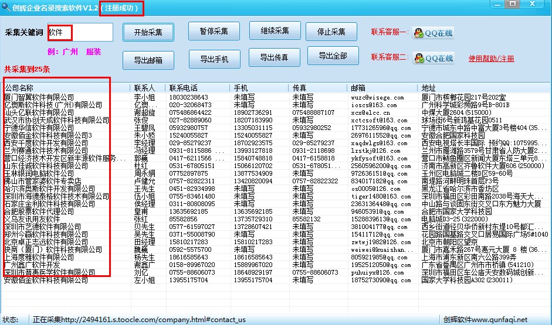This screenshot has height=325, width=552.
Task: Select row 广州鑫广软件开发
Action: (276, 265)
